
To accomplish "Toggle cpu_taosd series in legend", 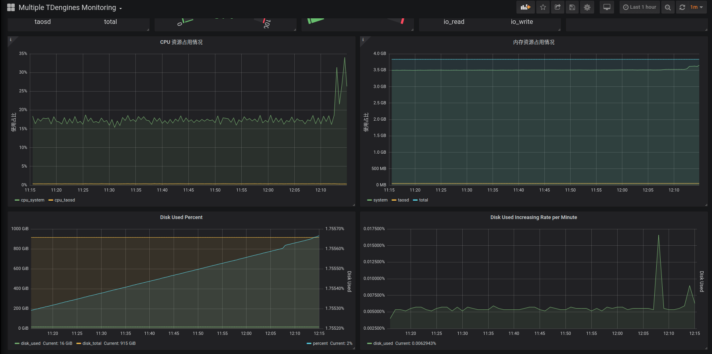I will pyautogui.click(x=65, y=200).
